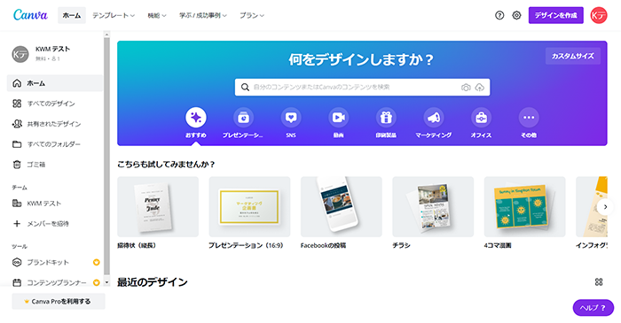Open the その他 more categories icon
The width and height of the screenshot is (621, 323).
(x=529, y=118)
